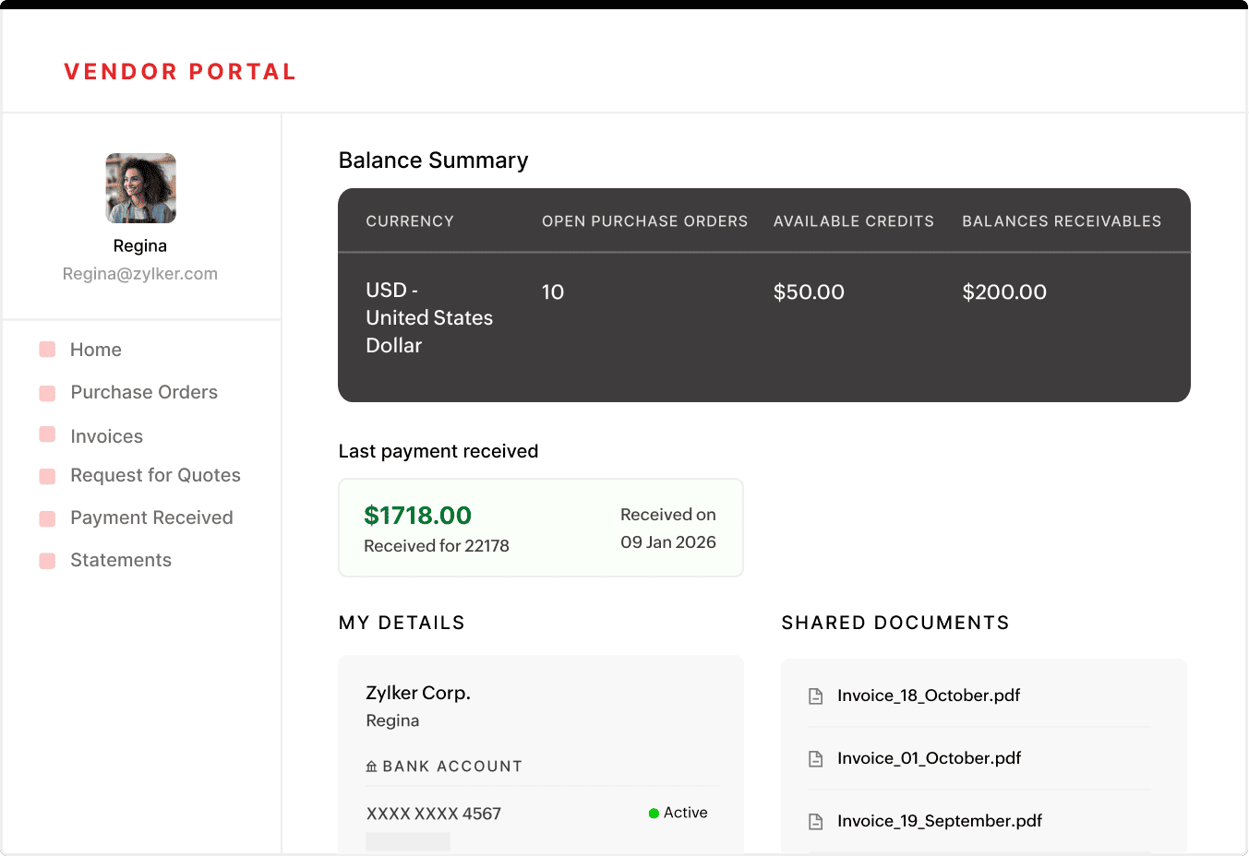The width and height of the screenshot is (1249, 856).
Task: Click the green Active status dot
Action: pos(654,813)
